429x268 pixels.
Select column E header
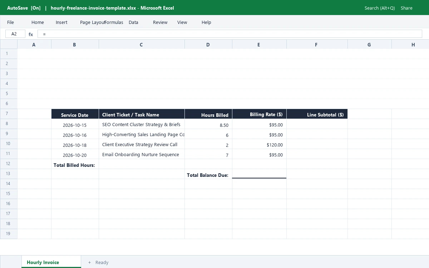pos(259,44)
